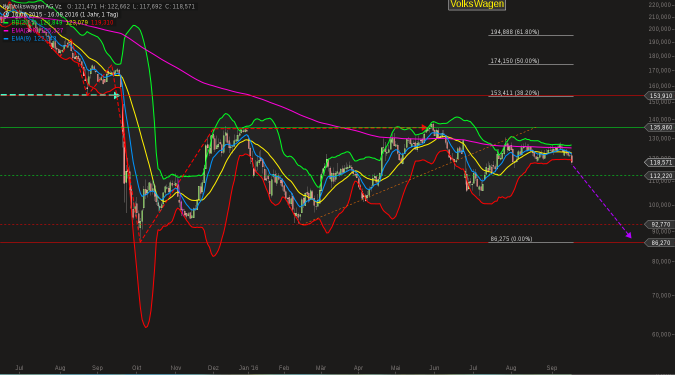Click the high value H: 122,662
The width and height of the screenshot is (675, 375).
pos(115,6)
